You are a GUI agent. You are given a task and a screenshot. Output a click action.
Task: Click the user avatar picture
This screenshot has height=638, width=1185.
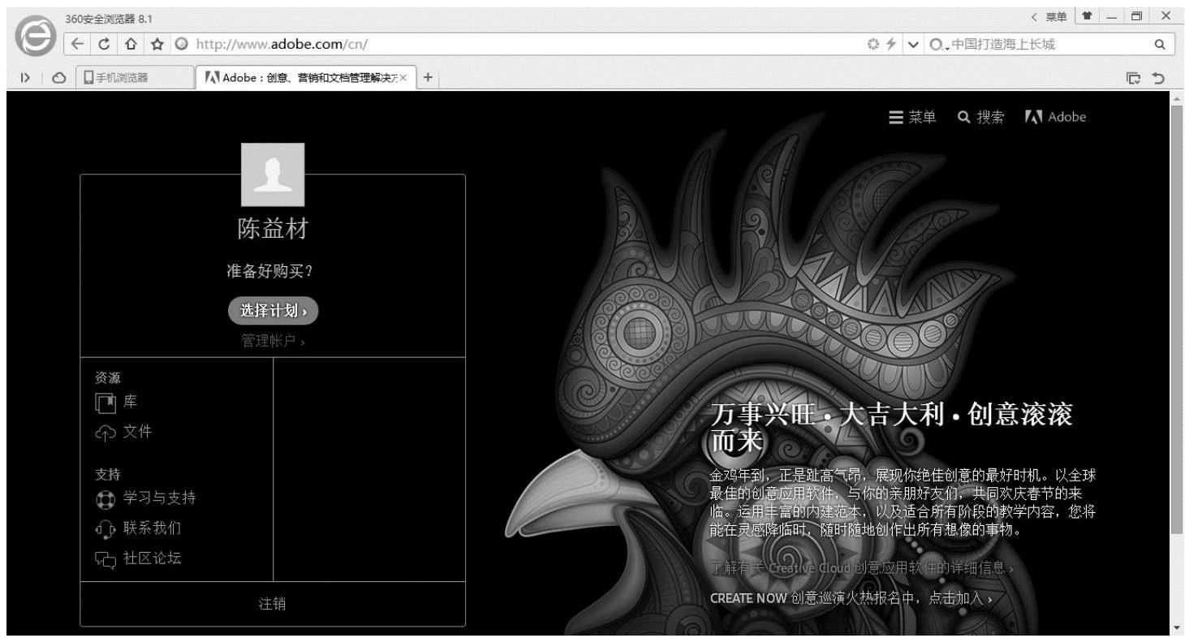(x=273, y=175)
